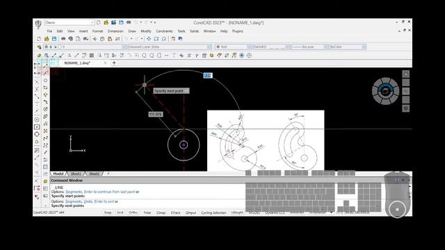Toggle Ortho mode in the status bar
Screen dimensions: 445x250
click(x=133, y=212)
